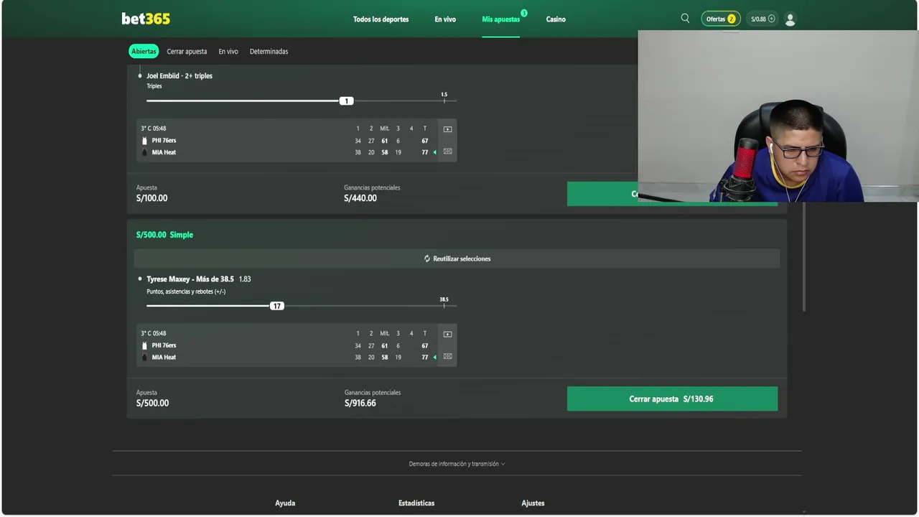This screenshot has width=919, height=517.
Task: Click the stake amount S/100.00
Action: (151, 198)
